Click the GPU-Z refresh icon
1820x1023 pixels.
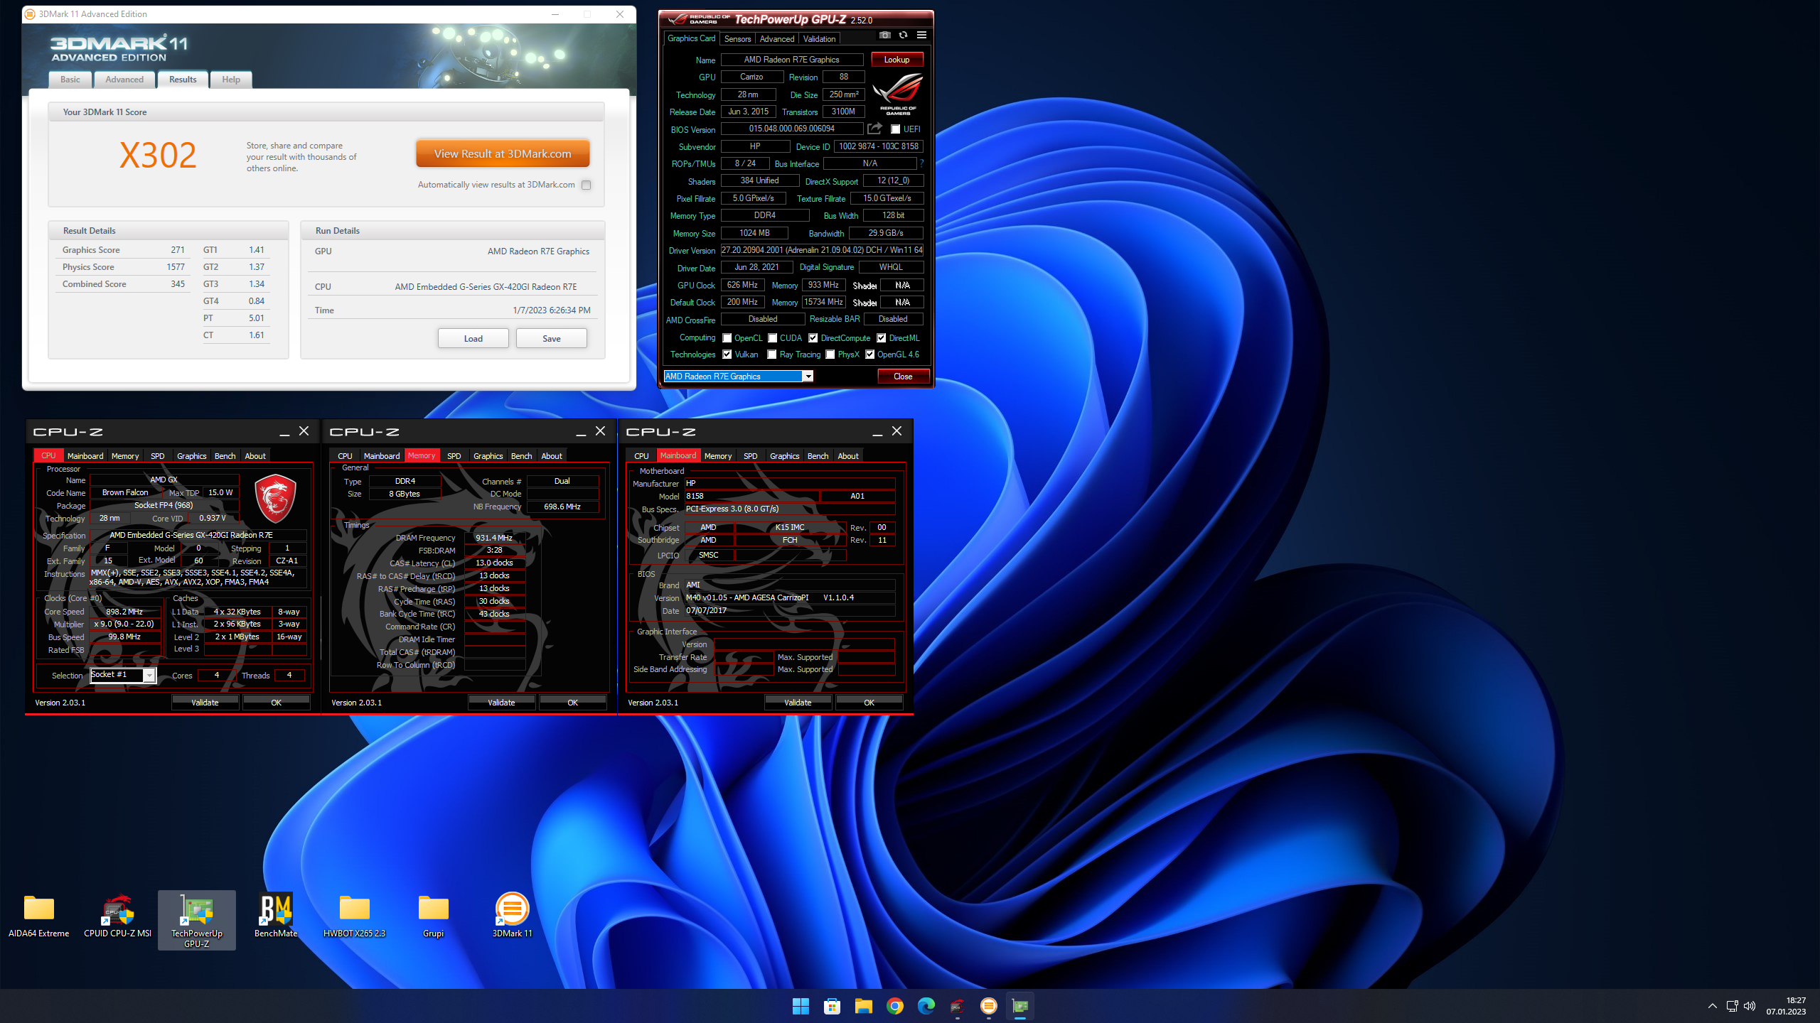coord(903,36)
